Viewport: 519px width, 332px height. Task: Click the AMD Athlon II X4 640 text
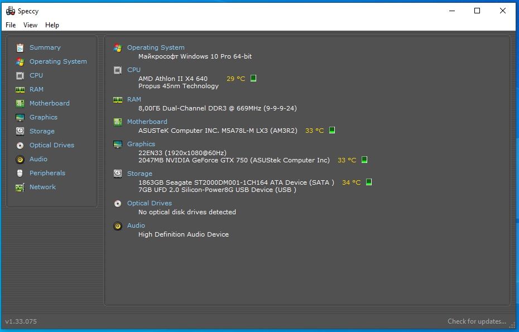tap(173, 79)
